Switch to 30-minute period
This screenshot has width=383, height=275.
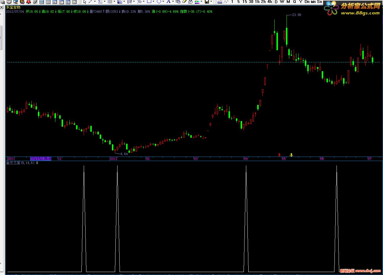coord(251,1)
